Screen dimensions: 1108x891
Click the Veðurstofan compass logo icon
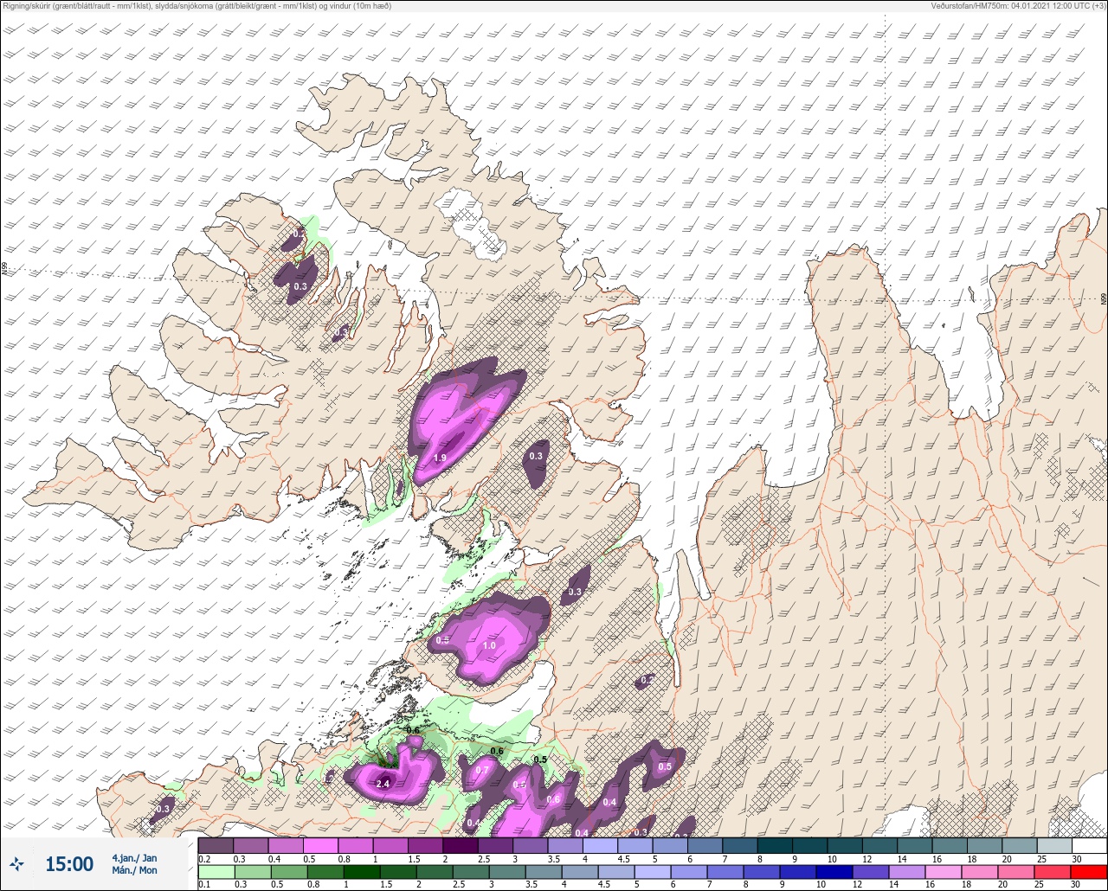click(17, 863)
